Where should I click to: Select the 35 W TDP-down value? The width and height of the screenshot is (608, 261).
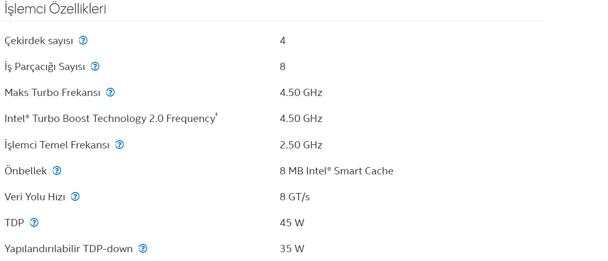click(x=292, y=249)
